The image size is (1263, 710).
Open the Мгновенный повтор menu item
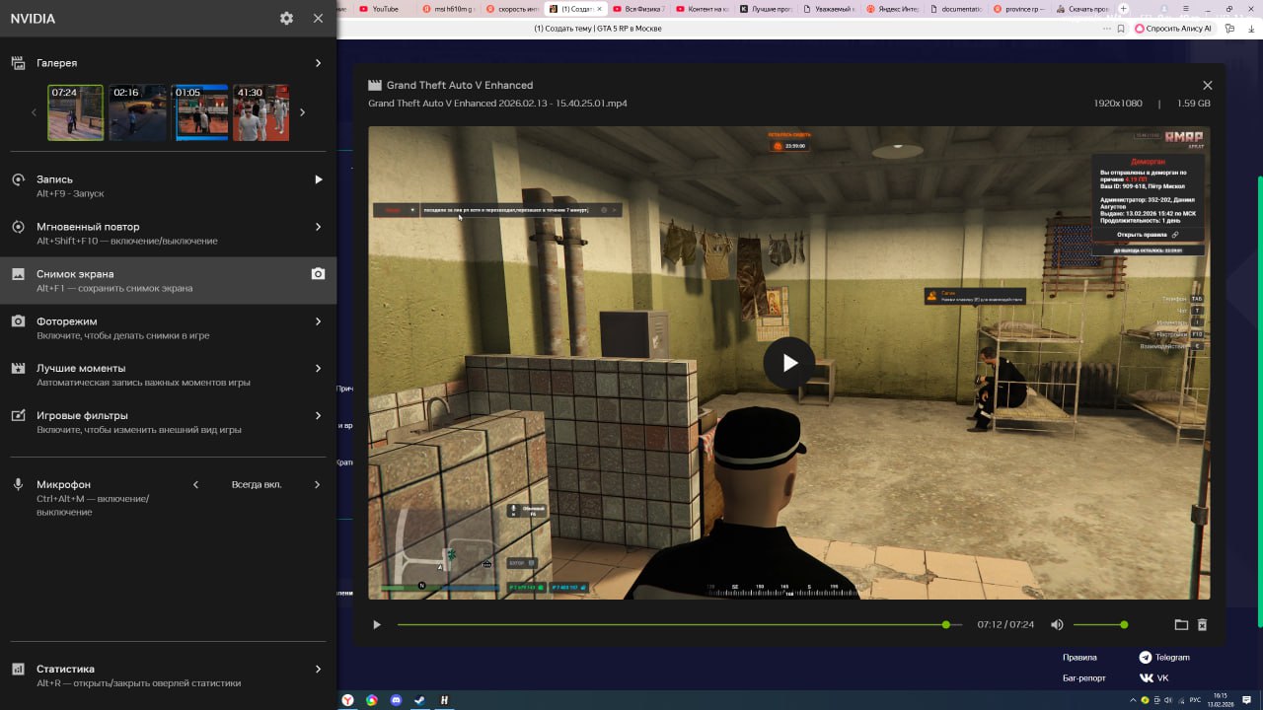point(168,233)
